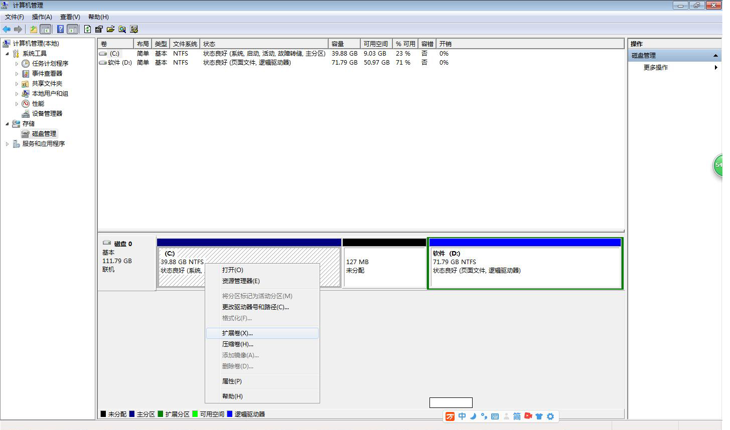Image resolution: width=730 pixels, height=430 pixels.
Task: Open the Properties toolbar icon
Action: pos(99,29)
